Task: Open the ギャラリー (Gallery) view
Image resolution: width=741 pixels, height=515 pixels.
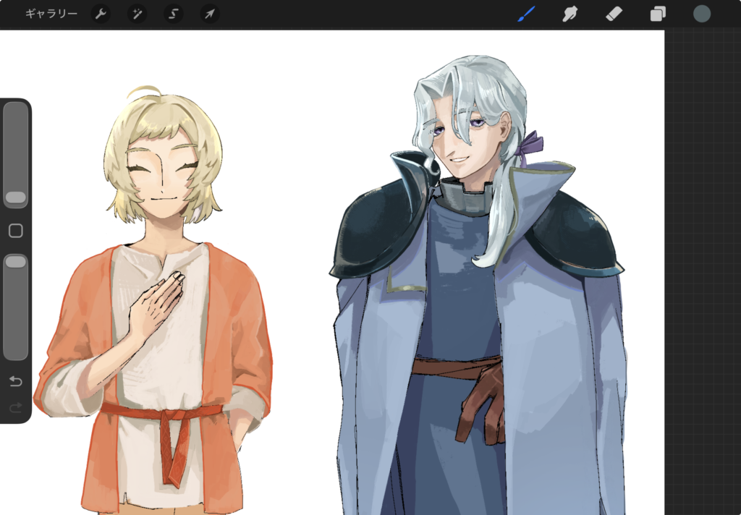Action: click(x=51, y=14)
